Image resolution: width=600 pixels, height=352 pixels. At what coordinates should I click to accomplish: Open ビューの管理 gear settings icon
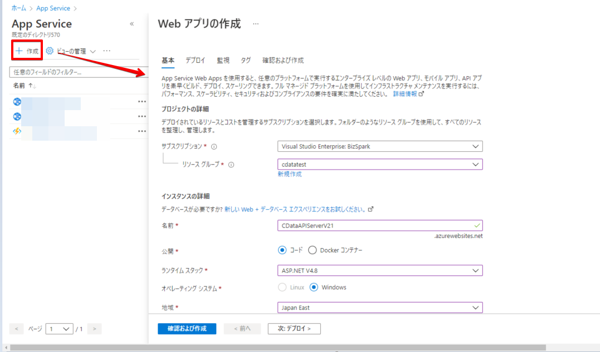coord(50,51)
